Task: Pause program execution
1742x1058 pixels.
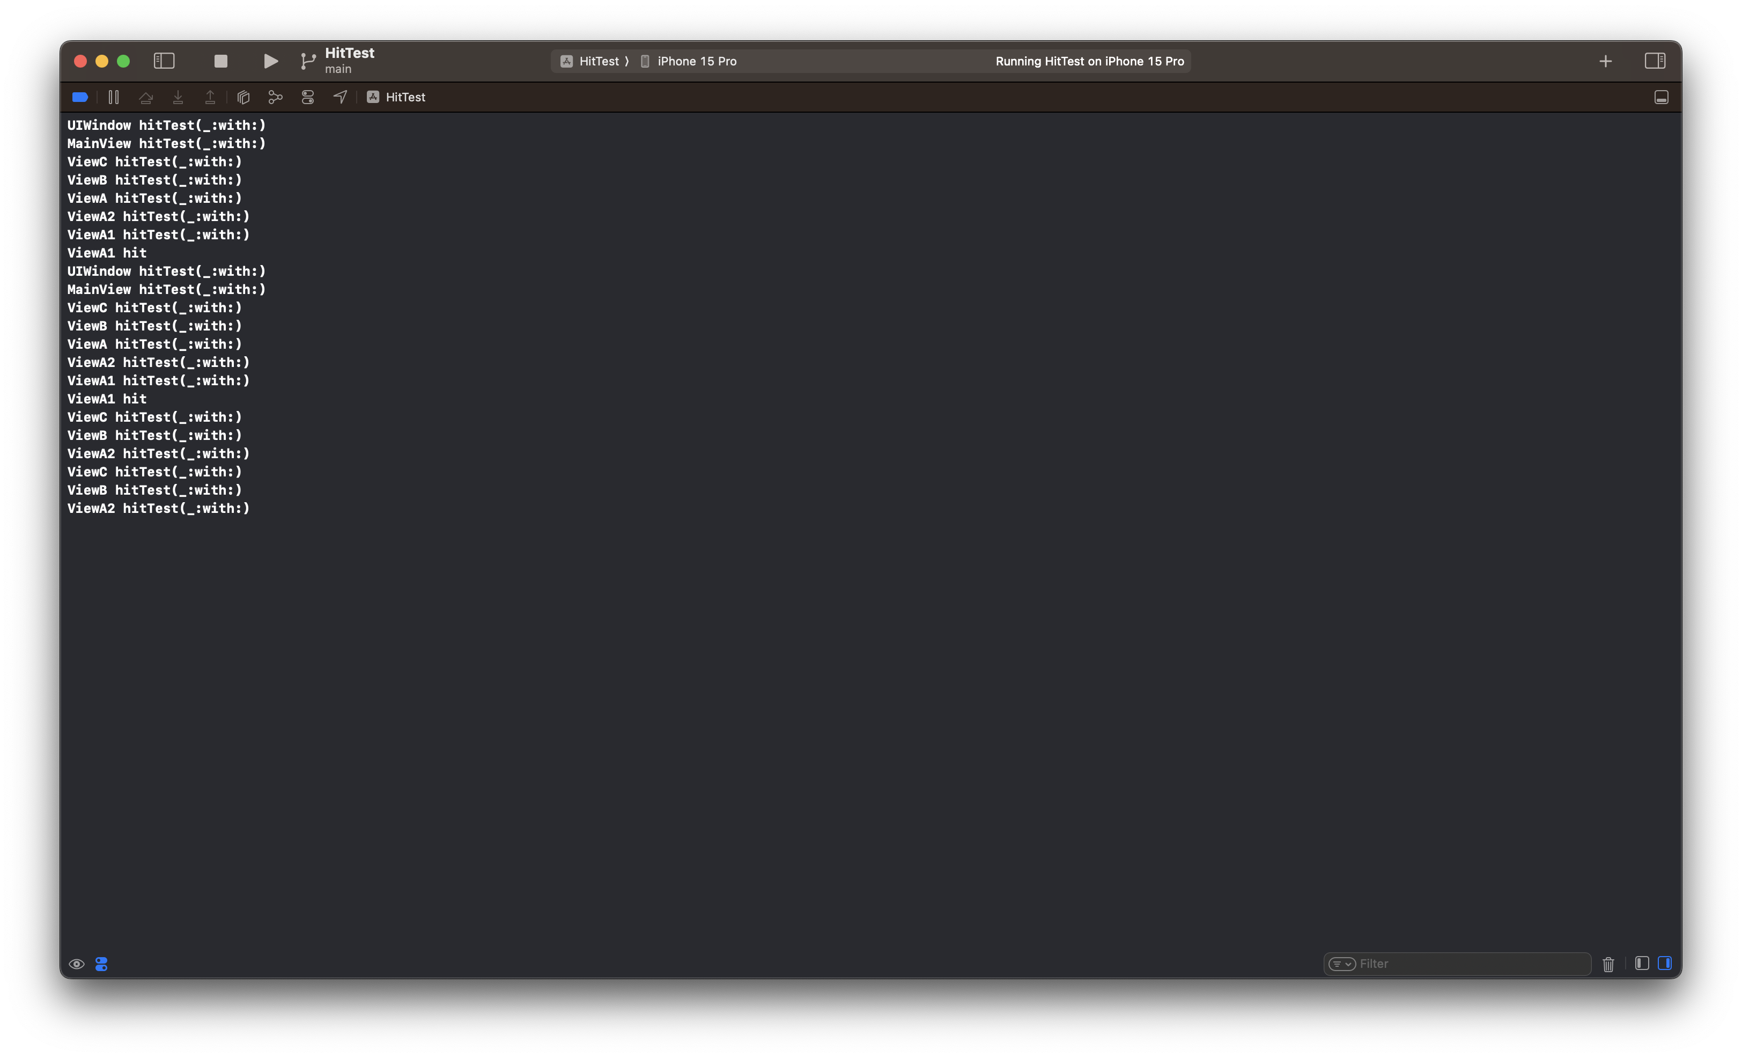Action: 113,97
